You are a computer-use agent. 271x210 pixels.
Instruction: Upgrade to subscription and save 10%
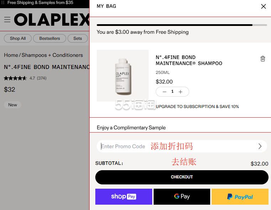pyautogui.click(x=197, y=107)
